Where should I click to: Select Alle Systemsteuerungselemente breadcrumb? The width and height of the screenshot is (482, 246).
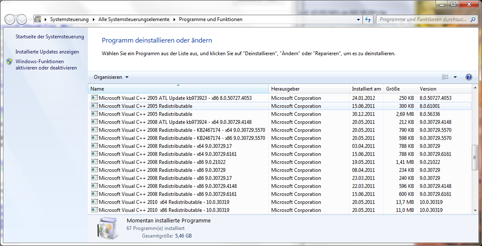(x=134, y=19)
